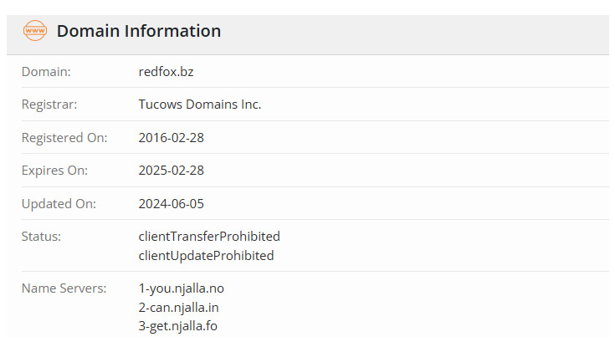Image resolution: width=615 pixels, height=347 pixels.
Task: Click the Domain Information heading
Action: click(139, 31)
